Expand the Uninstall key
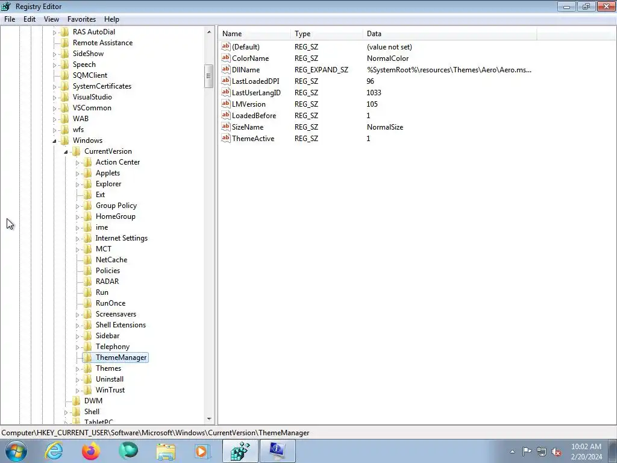 [77, 380]
